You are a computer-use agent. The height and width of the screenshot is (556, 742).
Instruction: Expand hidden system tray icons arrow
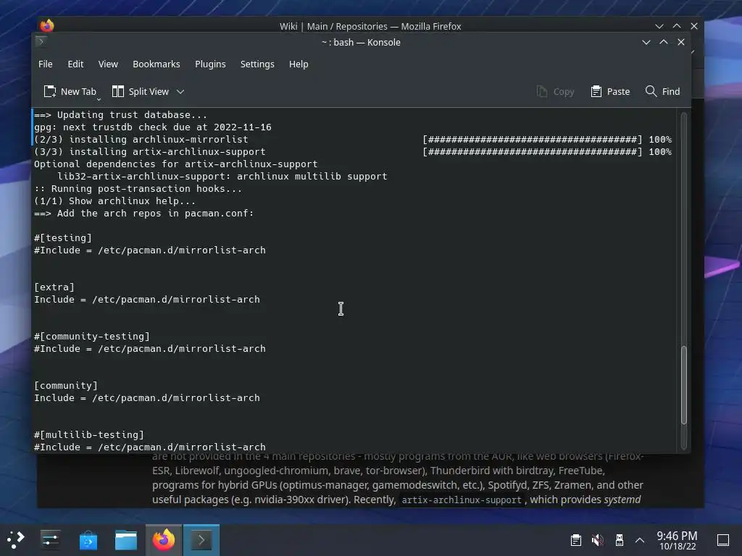click(640, 540)
